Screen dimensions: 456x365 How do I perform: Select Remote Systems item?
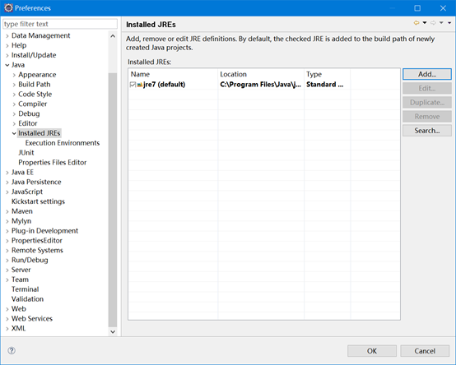tap(37, 250)
